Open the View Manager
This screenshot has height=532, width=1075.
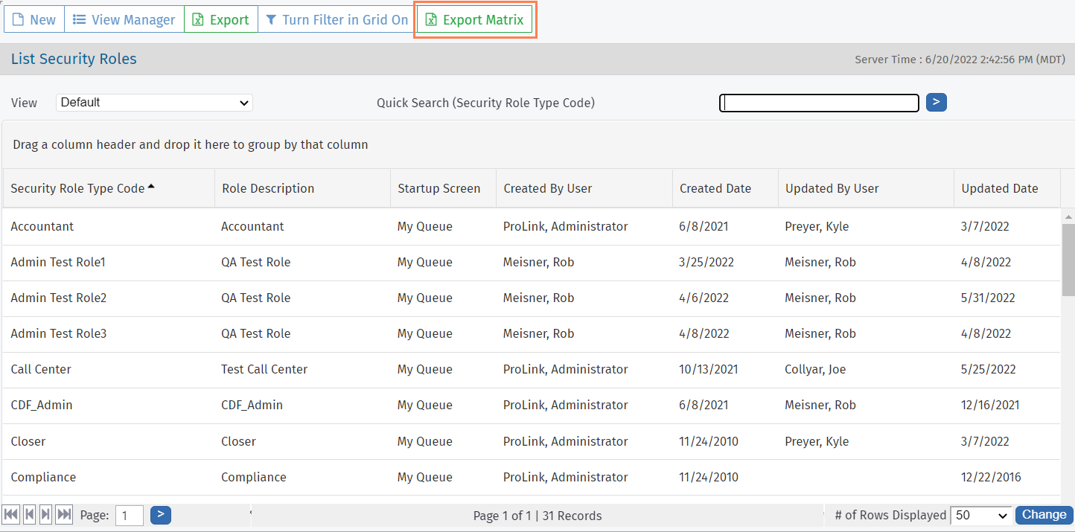pyautogui.click(x=124, y=20)
